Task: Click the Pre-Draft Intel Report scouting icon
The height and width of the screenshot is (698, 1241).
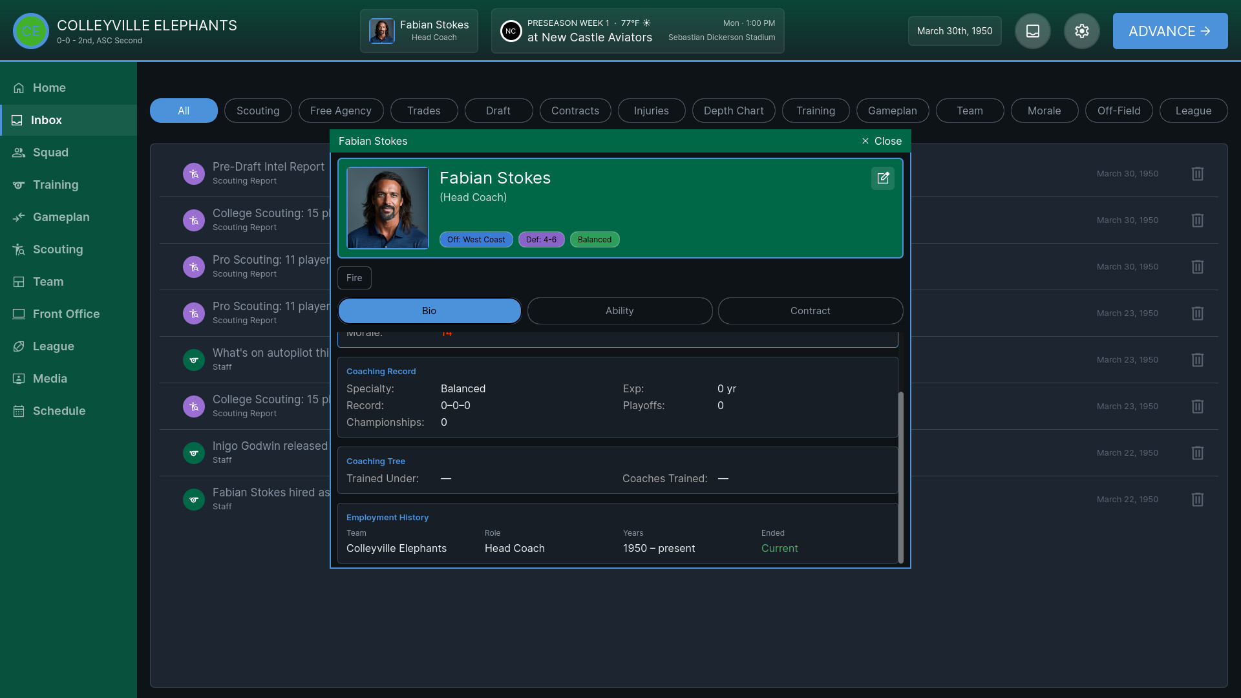Action: pos(194,174)
